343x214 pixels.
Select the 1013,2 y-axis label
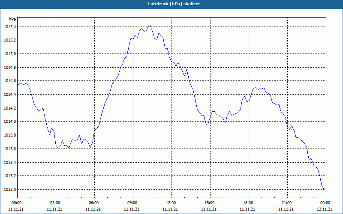10,176
